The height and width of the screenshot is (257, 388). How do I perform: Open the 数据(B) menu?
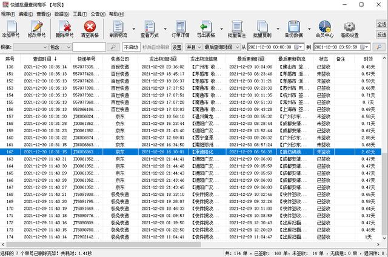(x=62, y=14)
